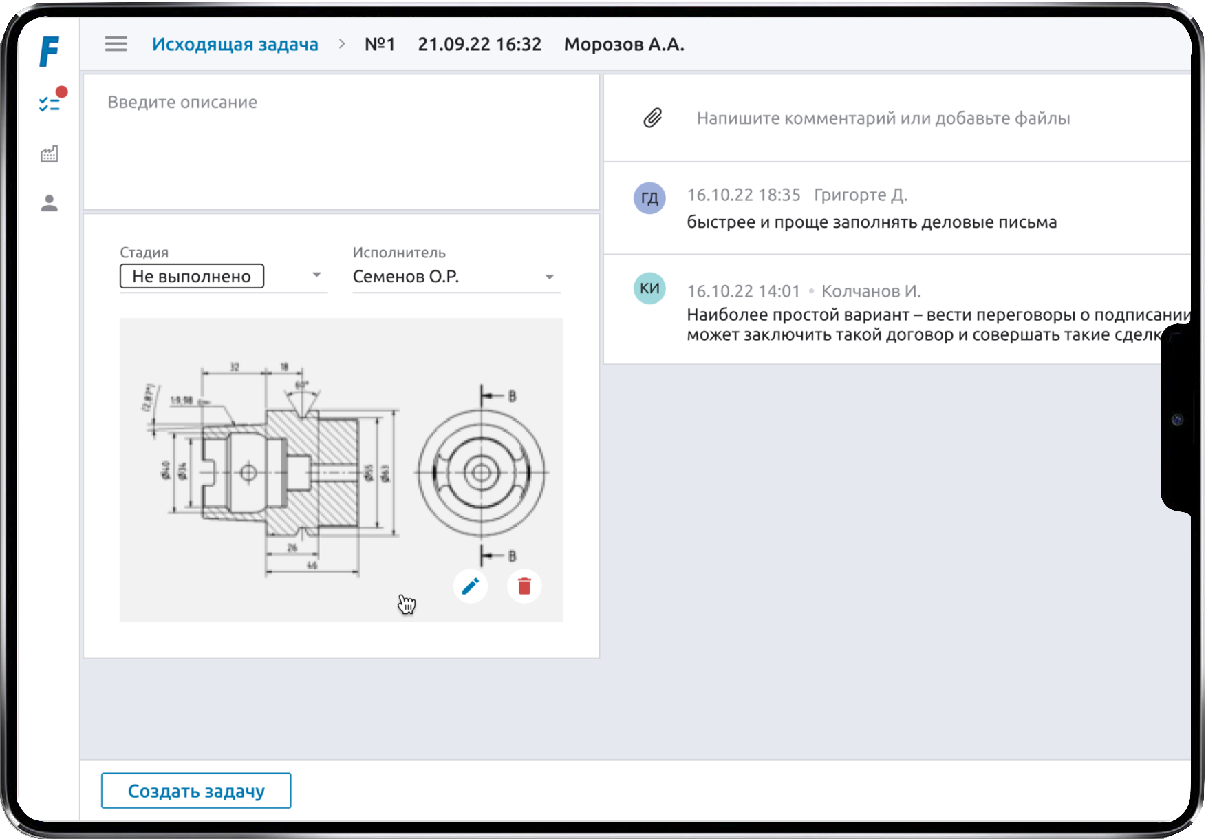Edit the drawing with pencil icon
Screen dimensions: 1206x839
click(471, 586)
